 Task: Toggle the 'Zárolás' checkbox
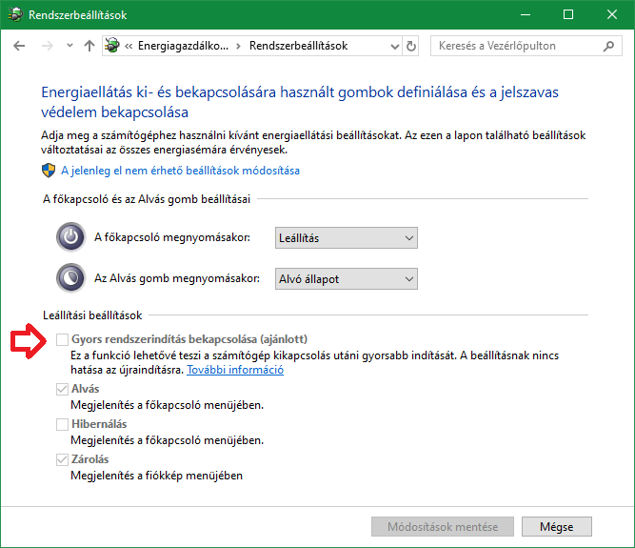click(x=62, y=459)
